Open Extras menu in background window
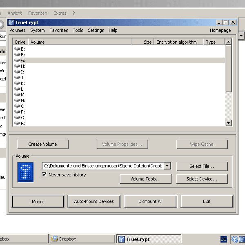This screenshot has width=245, height=245. tap(60, 13)
